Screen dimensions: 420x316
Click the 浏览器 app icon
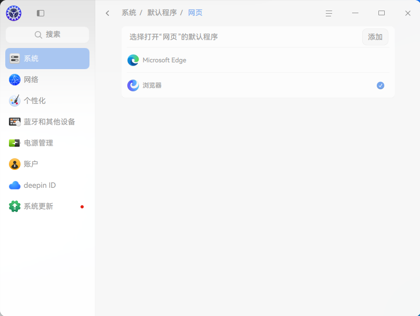(x=133, y=85)
